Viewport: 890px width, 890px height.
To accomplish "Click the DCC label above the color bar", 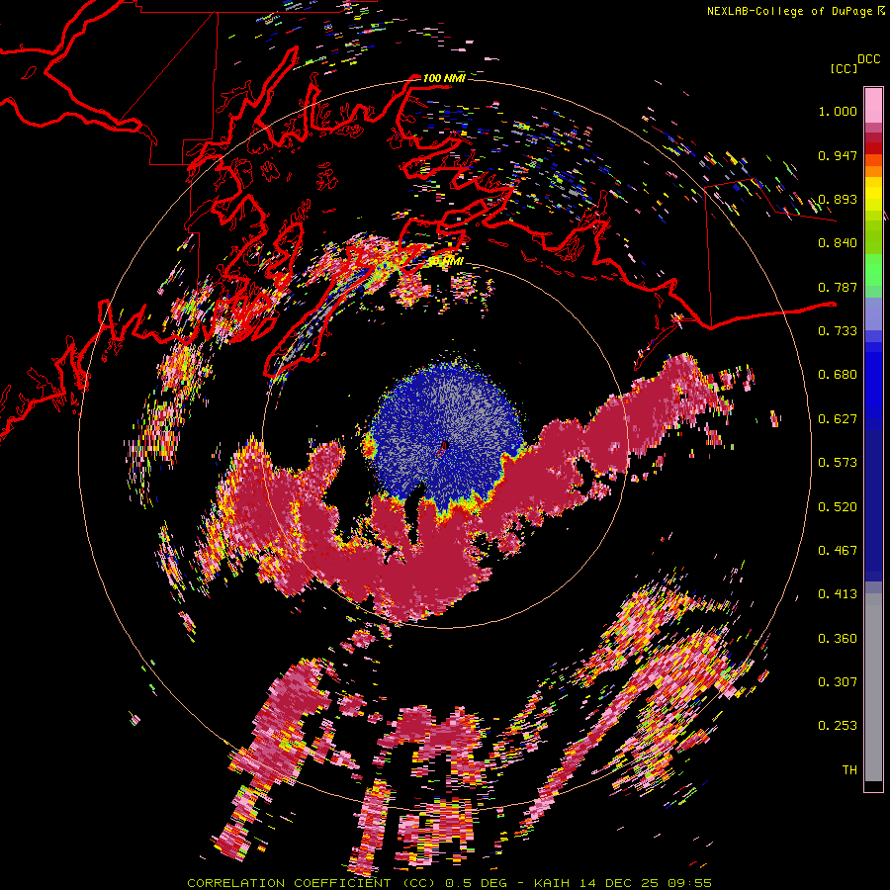I will [x=869, y=59].
